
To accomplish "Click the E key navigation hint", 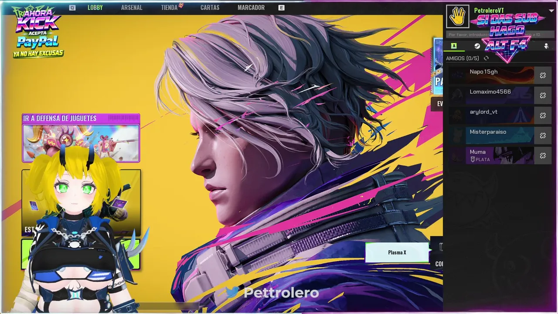I will (281, 7).
